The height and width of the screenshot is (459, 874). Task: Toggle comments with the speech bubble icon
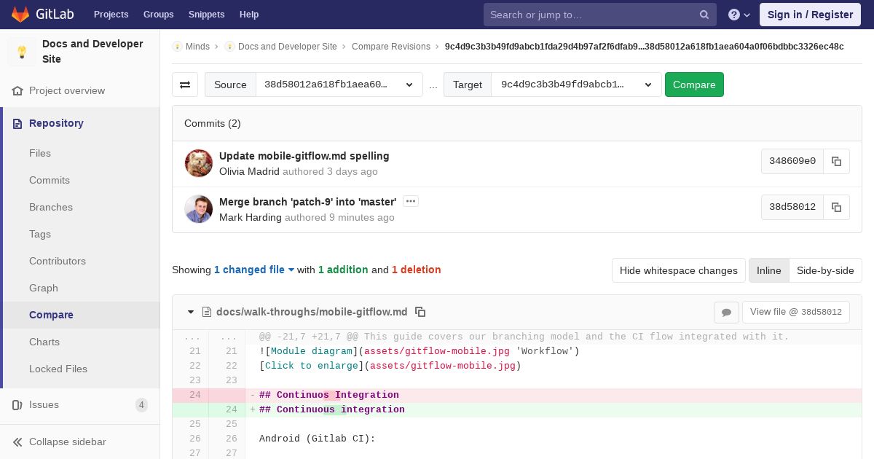(x=726, y=312)
